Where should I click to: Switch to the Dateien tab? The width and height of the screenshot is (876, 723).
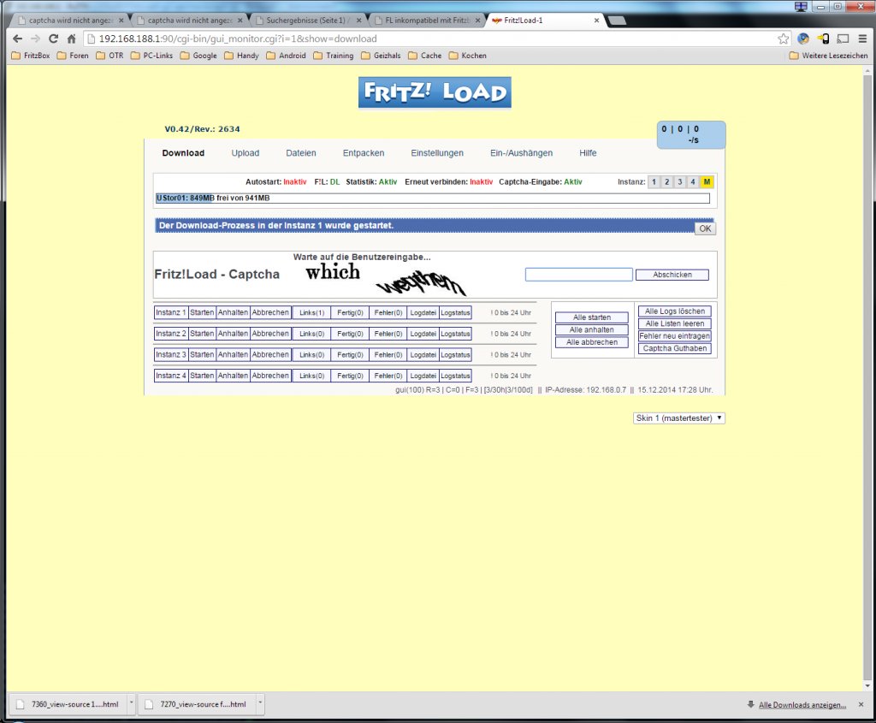301,153
